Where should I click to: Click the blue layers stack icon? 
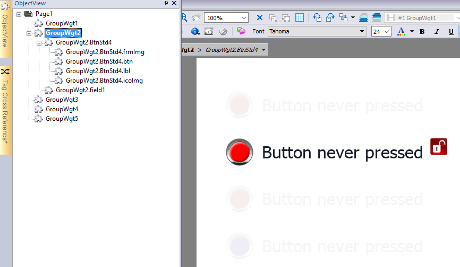pos(376,17)
